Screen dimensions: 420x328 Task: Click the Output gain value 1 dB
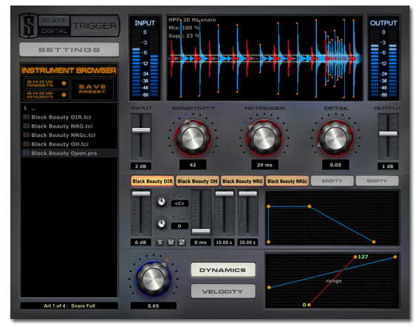tap(388, 167)
